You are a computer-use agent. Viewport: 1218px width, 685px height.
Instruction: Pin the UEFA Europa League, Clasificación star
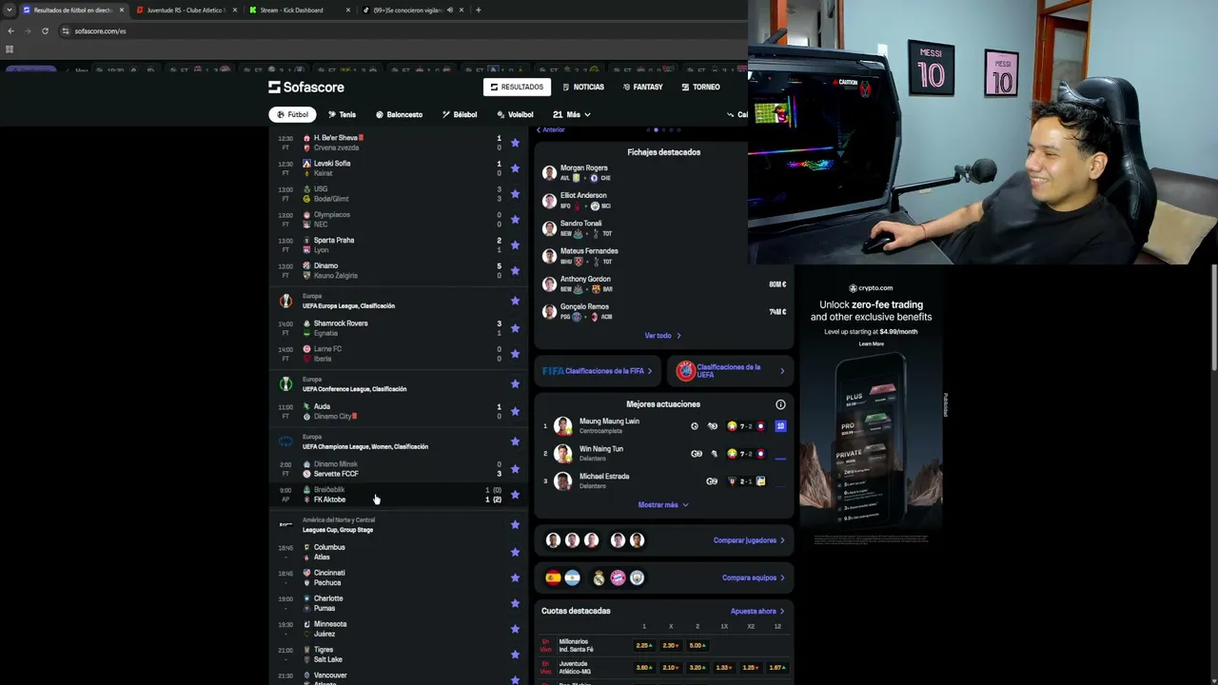[515, 301]
